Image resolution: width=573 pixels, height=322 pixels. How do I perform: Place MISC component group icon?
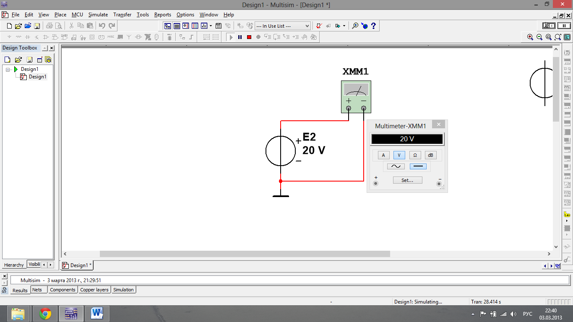111,37
